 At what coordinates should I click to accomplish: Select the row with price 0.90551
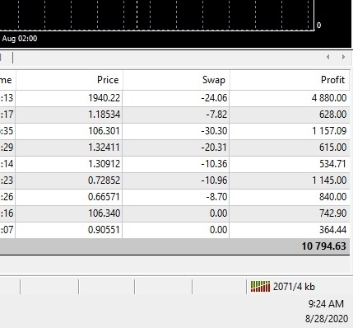coord(175,230)
